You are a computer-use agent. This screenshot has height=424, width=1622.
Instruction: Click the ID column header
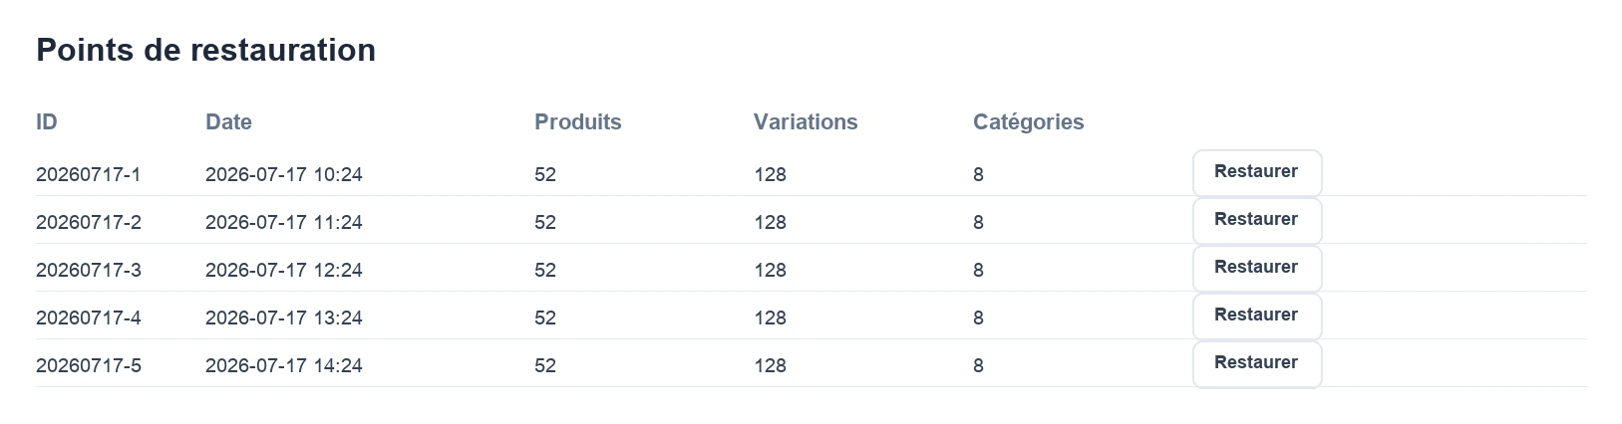[x=47, y=122]
